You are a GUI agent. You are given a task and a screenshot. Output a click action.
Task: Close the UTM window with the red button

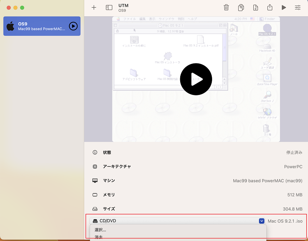[8, 8]
